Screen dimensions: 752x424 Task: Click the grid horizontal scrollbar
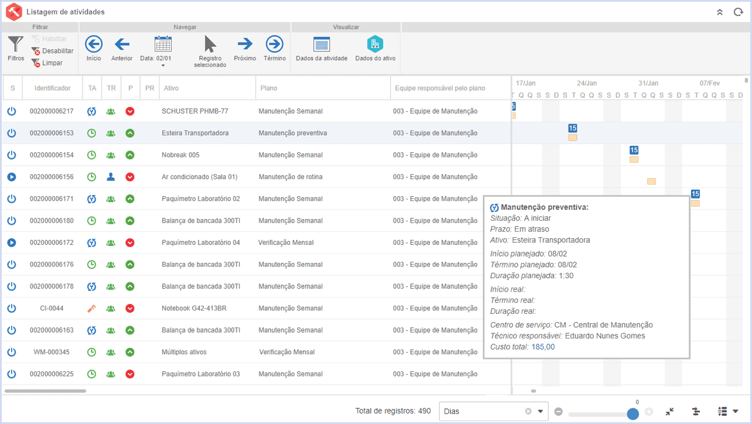click(x=45, y=391)
